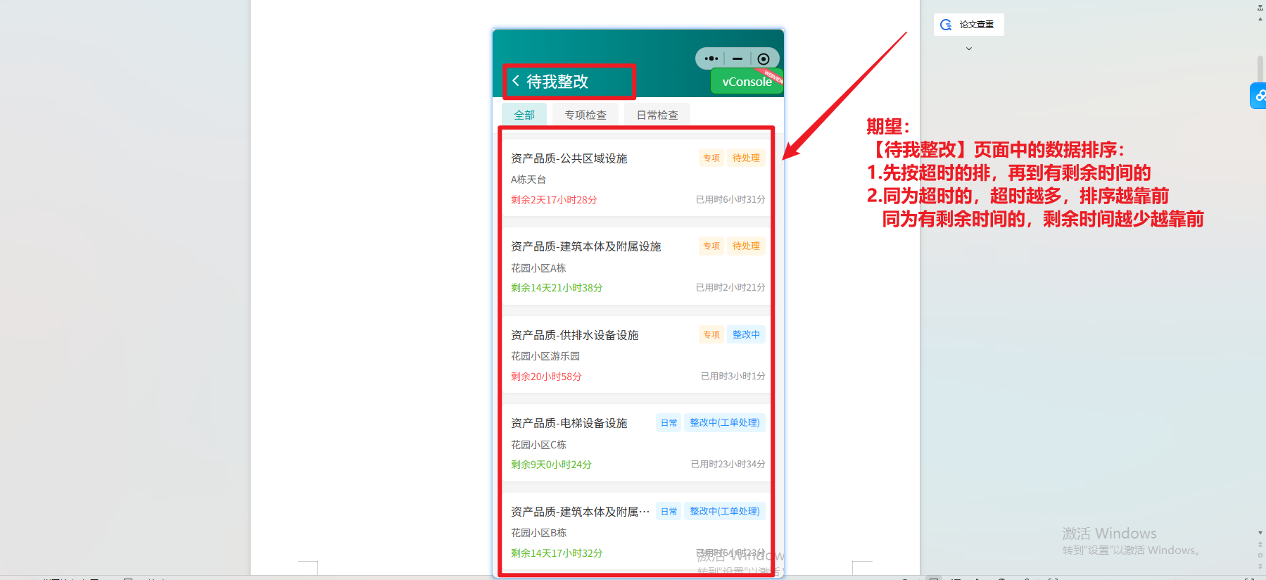Viewport: 1266px width, 580px height.
Task: Click the 已用时3小时1分 text
Action: coord(733,376)
